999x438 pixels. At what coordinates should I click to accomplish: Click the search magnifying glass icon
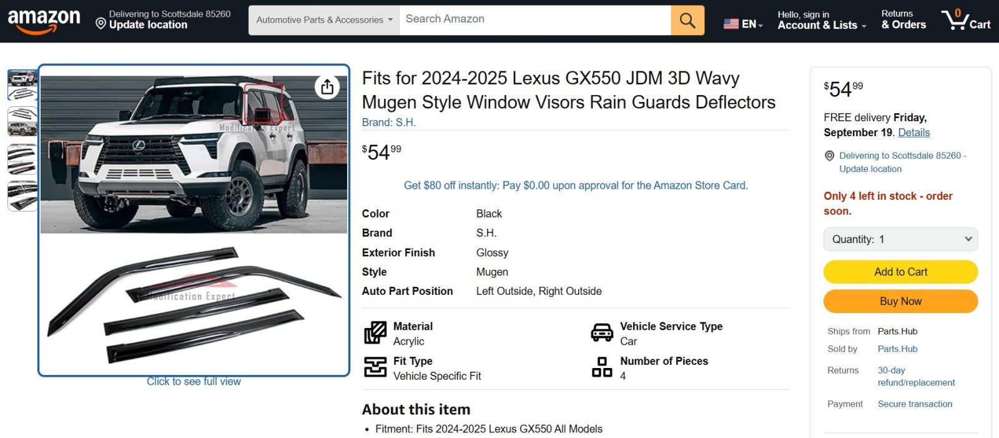687,19
